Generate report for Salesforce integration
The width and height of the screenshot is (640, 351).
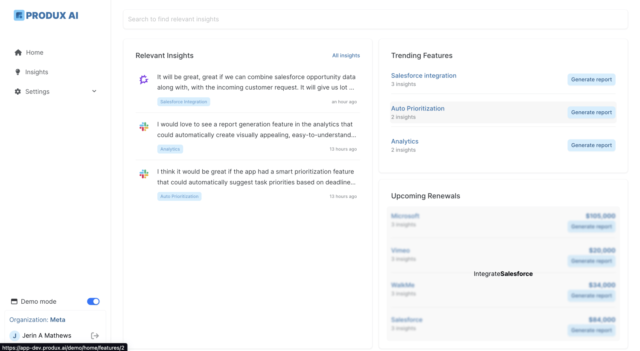[591, 79]
